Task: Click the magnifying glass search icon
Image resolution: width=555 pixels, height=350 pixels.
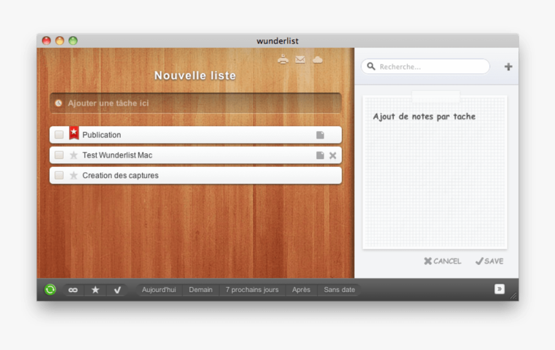Action: coord(371,66)
